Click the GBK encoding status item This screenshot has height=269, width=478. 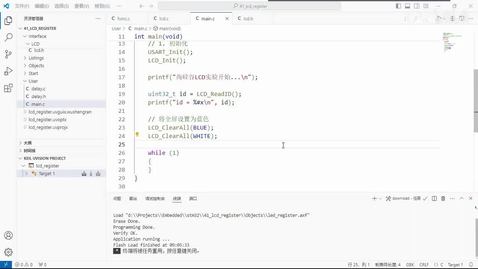(x=410, y=265)
